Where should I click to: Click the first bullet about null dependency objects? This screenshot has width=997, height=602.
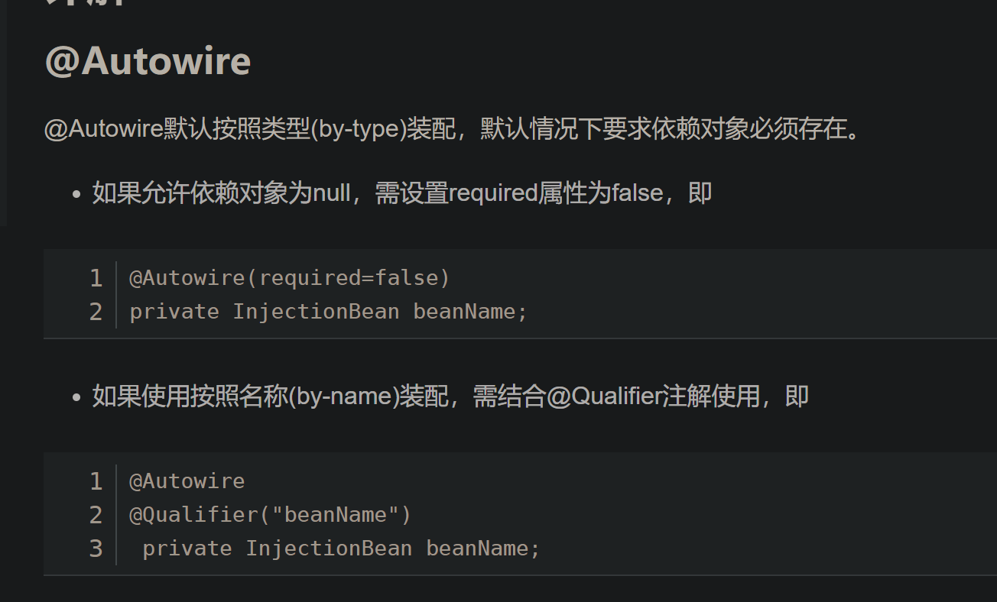[402, 193]
